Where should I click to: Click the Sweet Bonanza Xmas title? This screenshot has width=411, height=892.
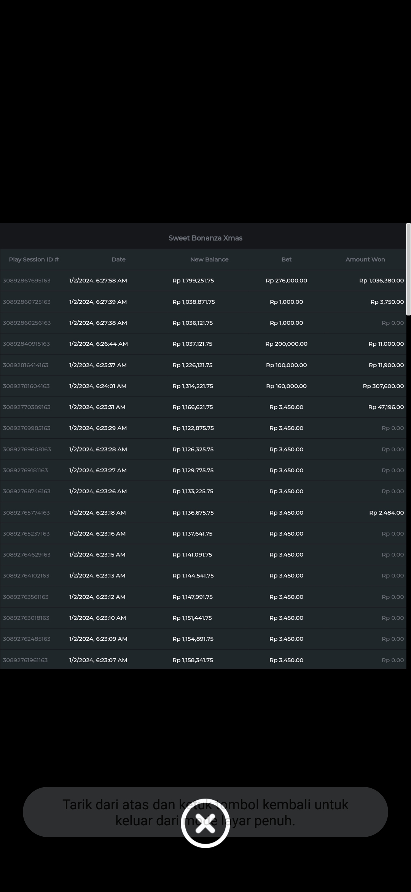click(205, 238)
